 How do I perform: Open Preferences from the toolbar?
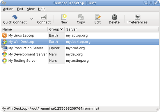point(137,19)
